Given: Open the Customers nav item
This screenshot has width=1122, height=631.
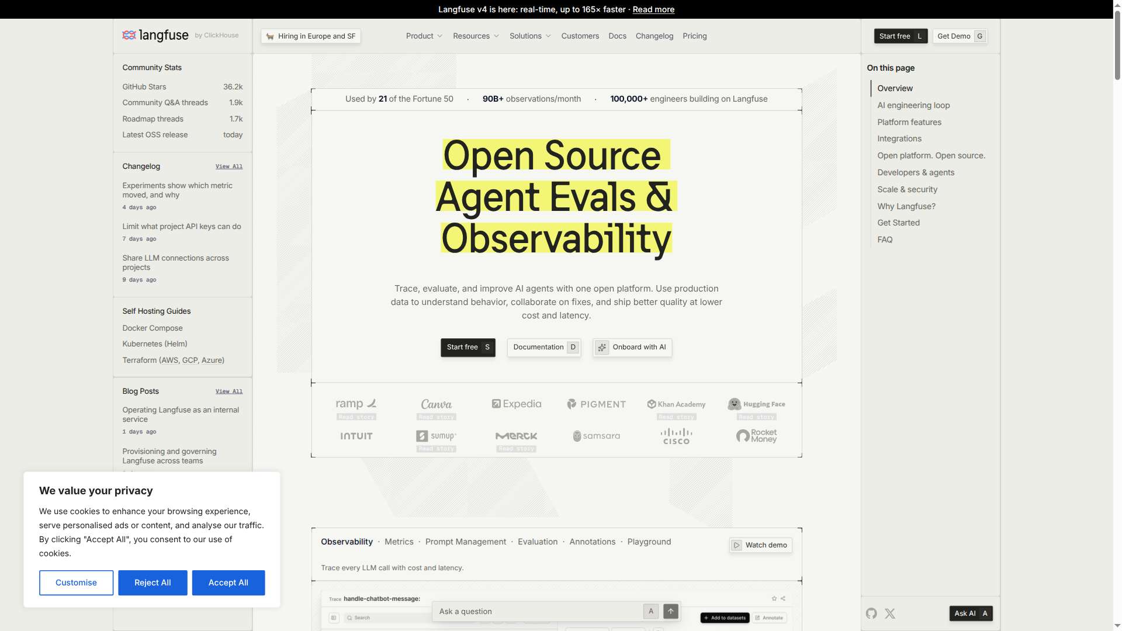Looking at the screenshot, I should click(x=580, y=36).
